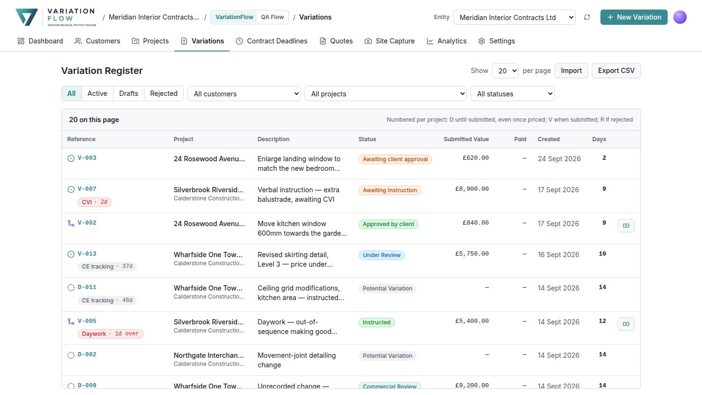The height and width of the screenshot is (395, 702).
Task: Click the Submitted Value column header
Action: point(466,139)
